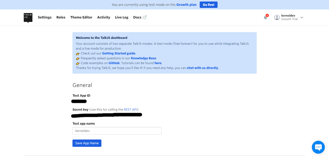Image resolution: width=329 pixels, height=158 pixels.
Task: Click the Save App Name button
Action: click(x=87, y=143)
